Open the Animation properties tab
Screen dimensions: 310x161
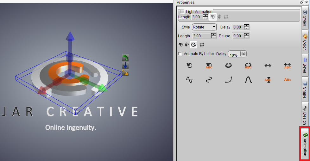point(305,144)
